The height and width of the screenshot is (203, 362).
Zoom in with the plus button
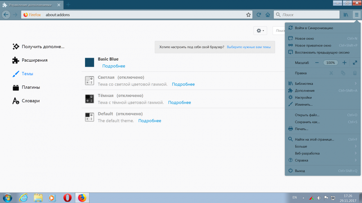point(344,62)
